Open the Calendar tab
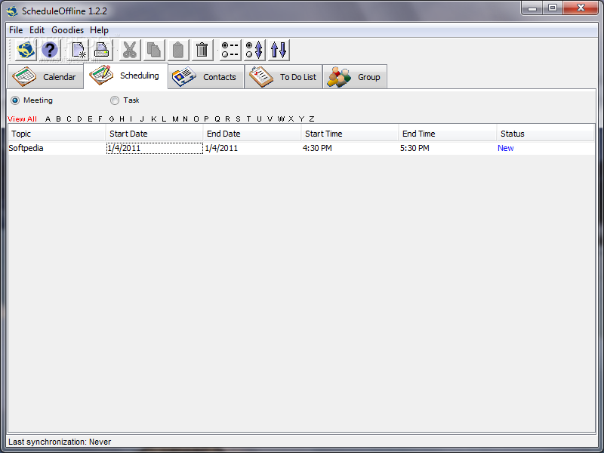 [x=45, y=77]
